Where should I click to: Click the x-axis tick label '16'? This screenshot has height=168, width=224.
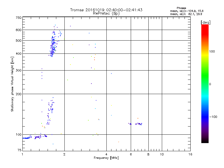[190, 154]
